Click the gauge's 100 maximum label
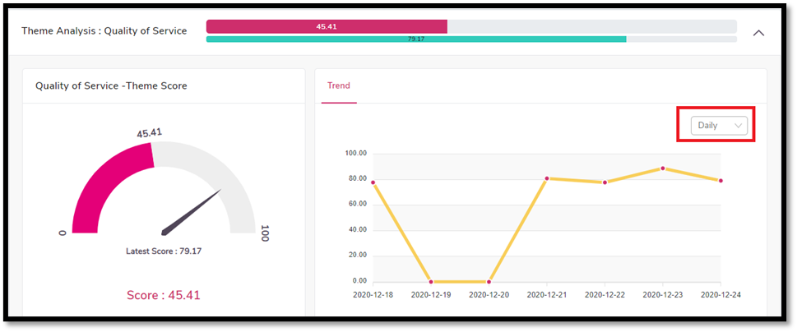 [x=264, y=233]
